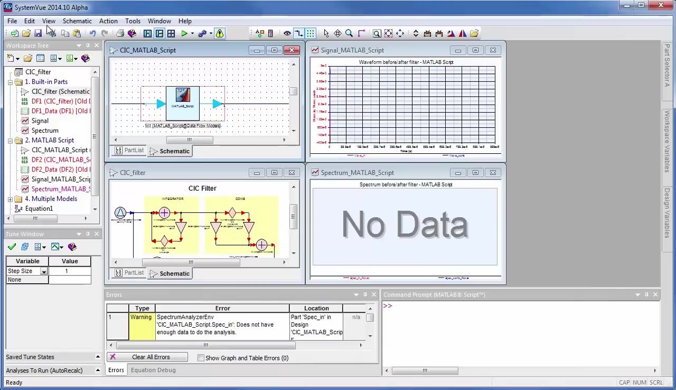Click the Open folder toolbar icon

(26, 33)
